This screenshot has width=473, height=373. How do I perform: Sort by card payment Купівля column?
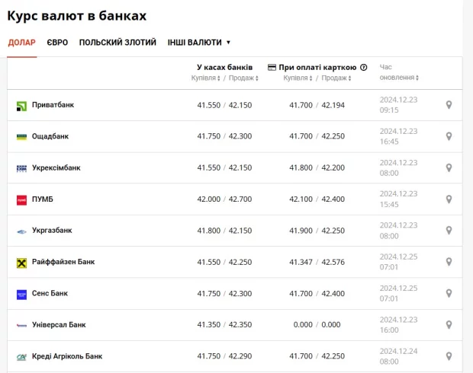[x=298, y=78]
